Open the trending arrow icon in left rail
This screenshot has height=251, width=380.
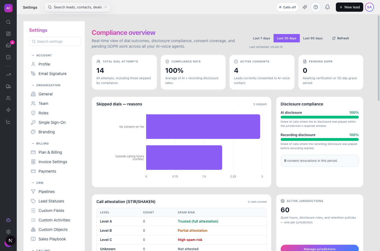8,75
